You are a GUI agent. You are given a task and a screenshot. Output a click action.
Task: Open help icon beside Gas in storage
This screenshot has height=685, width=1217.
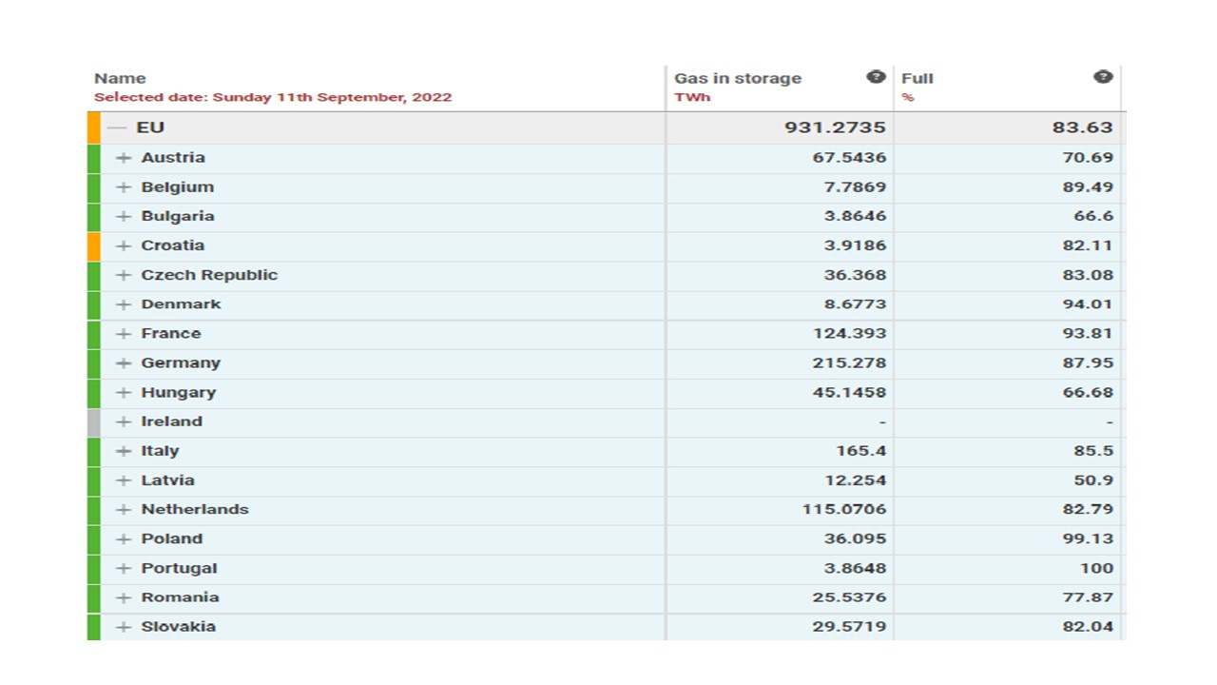point(876,77)
